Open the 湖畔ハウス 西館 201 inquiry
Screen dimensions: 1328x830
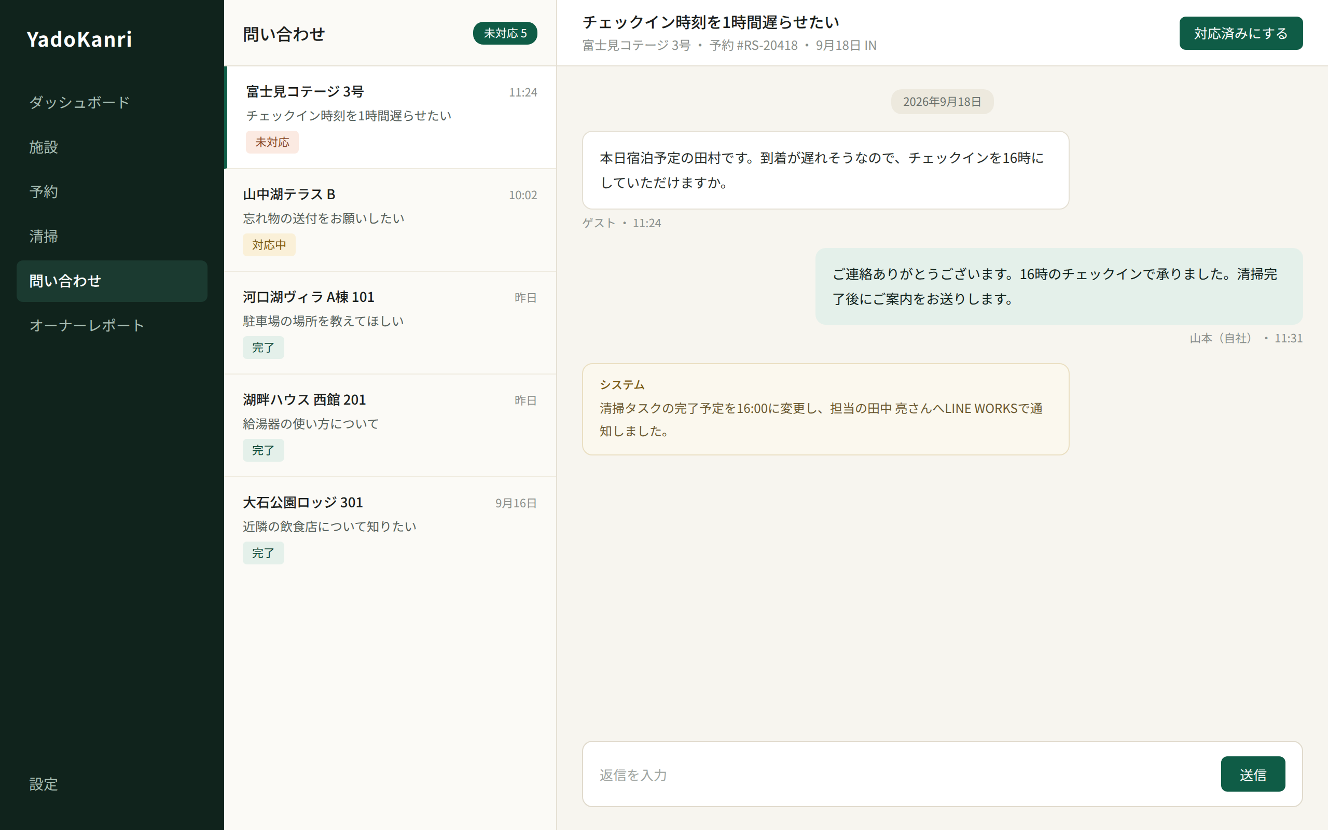point(390,425)
